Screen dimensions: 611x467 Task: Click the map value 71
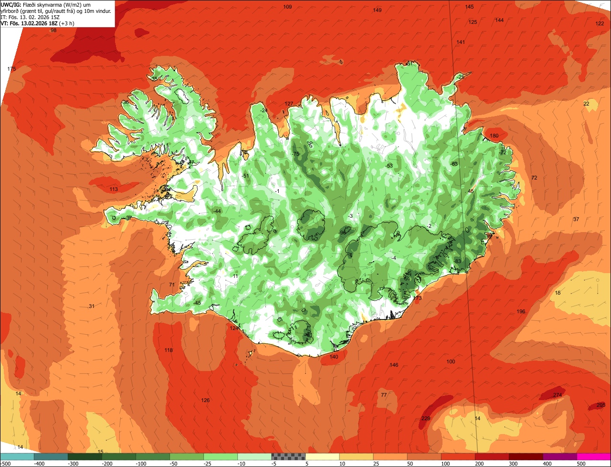click(172, 285)
